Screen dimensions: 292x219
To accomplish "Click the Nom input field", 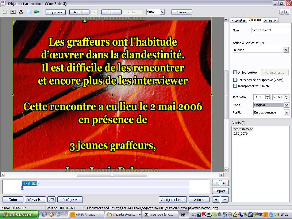I will (270, 30).
